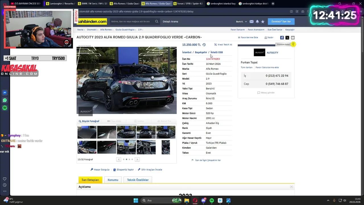Show previous photo thumbnails page
364x205 pixels.
click(119, 159)
